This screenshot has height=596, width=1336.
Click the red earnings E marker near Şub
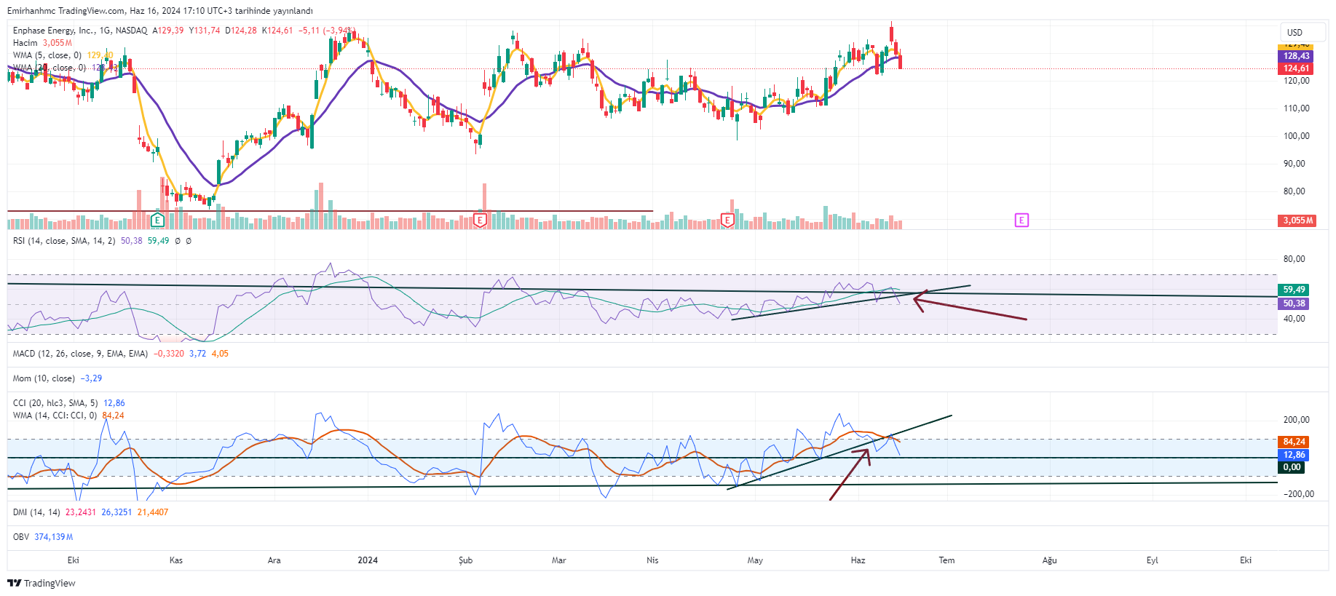(x=480, y=220)
